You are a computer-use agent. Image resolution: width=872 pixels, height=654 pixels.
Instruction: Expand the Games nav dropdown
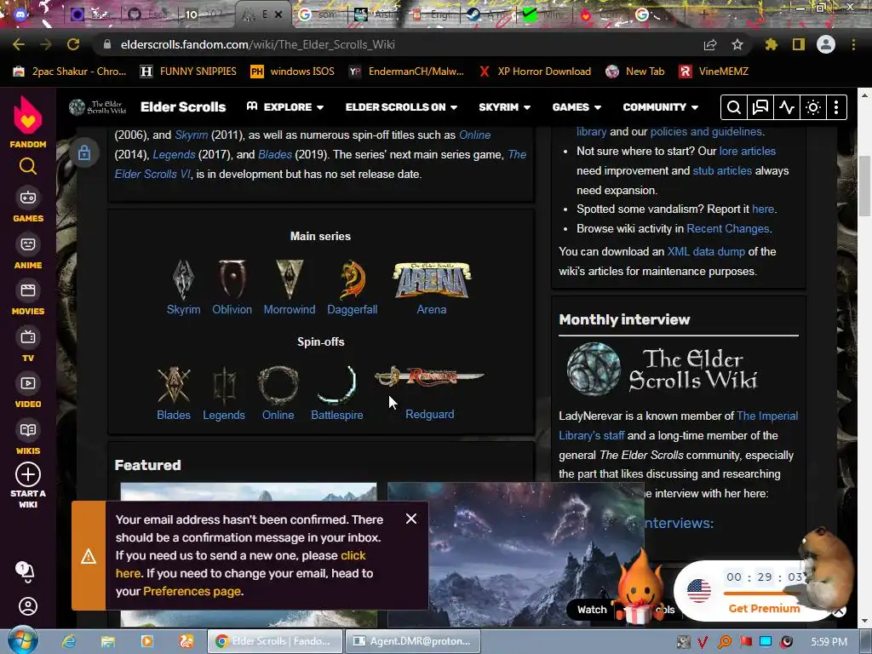pos(577,107)
